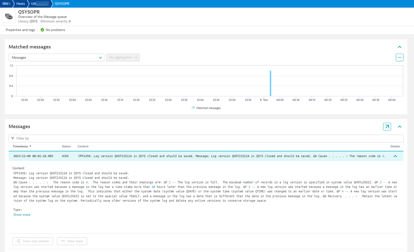Click reason code 4 link in message row
The image size is (414, 252).
(383, 156)
